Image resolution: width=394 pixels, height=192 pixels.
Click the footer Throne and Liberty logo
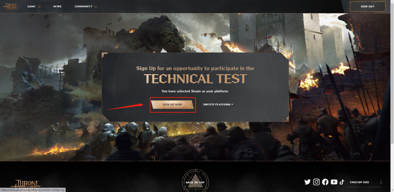[x=26, y=185]
